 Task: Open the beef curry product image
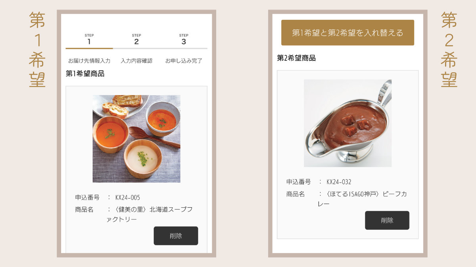[348, 123]
